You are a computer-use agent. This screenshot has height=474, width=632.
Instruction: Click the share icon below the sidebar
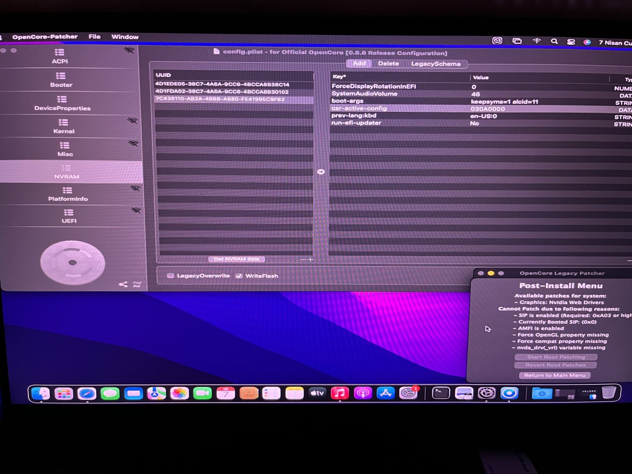pyautogui.click(x=123, y=284)
